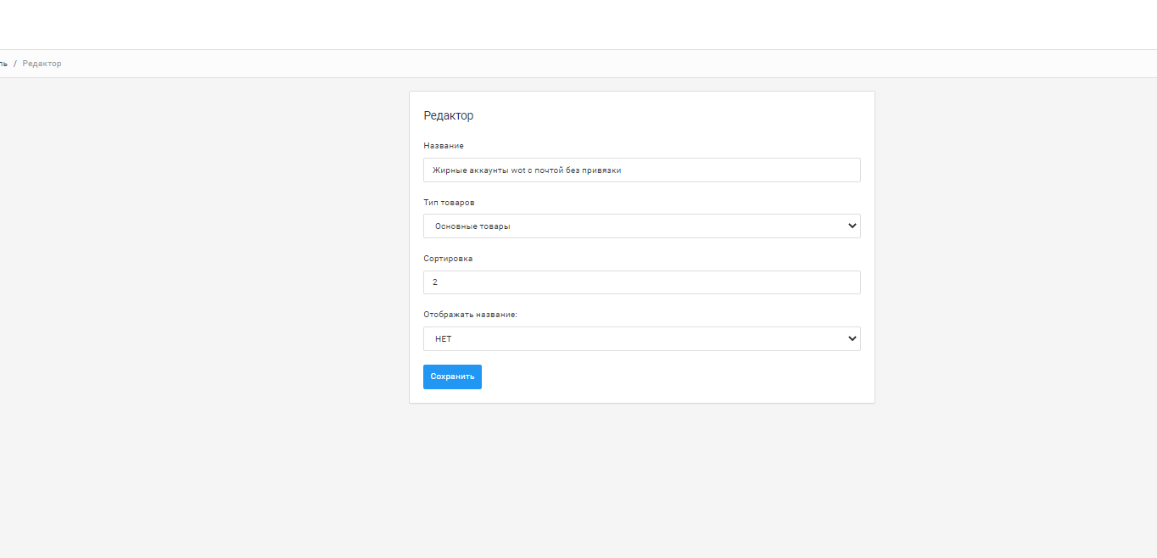Open the Тип товаров dropdown
Viewport: 1157px width, 558px height.
coord(641,226)
